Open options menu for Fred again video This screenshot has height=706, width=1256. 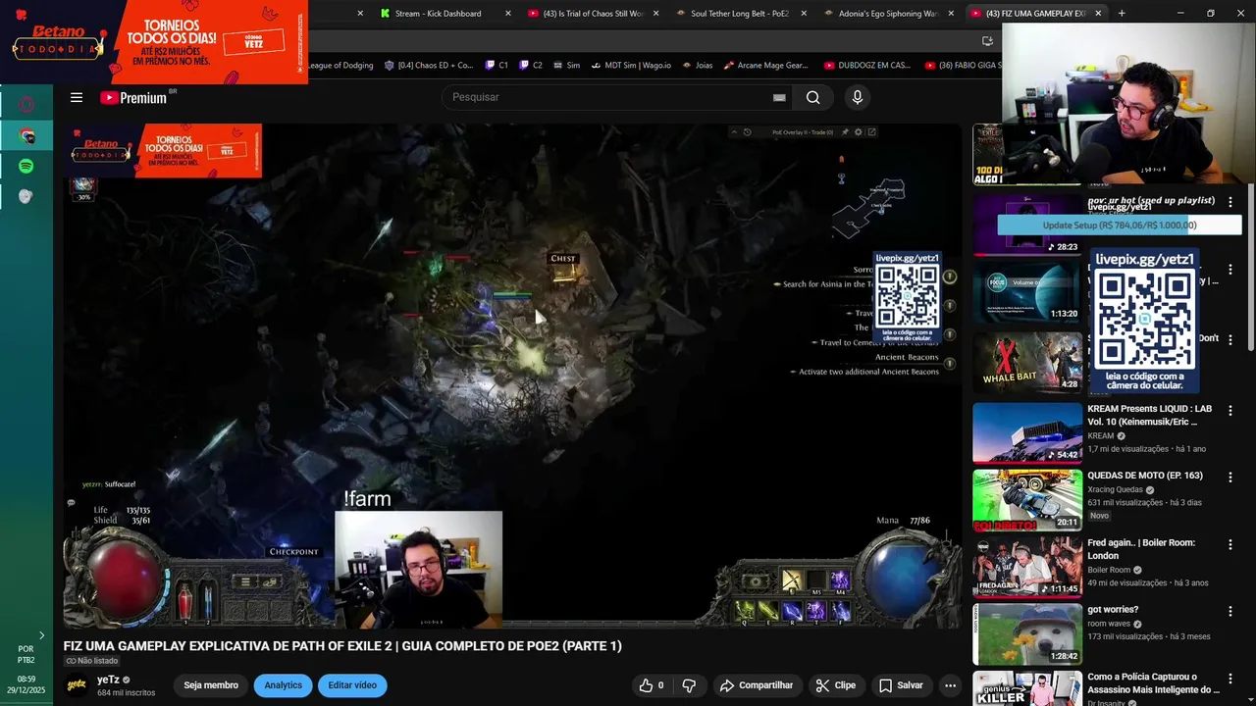pyautogui.click(x=1230, y=544)
